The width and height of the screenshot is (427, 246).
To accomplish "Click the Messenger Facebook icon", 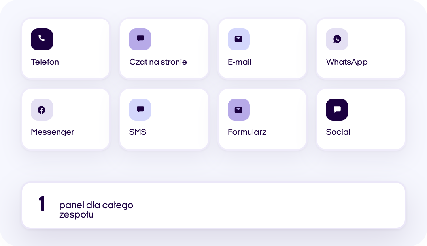I will [42, 110].
